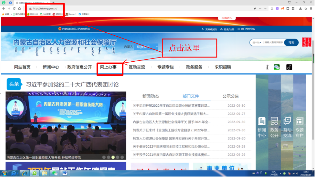315x177 pixels.
Task: Open the WeChat icon beside the navigation bar
Action: [277, 67]
